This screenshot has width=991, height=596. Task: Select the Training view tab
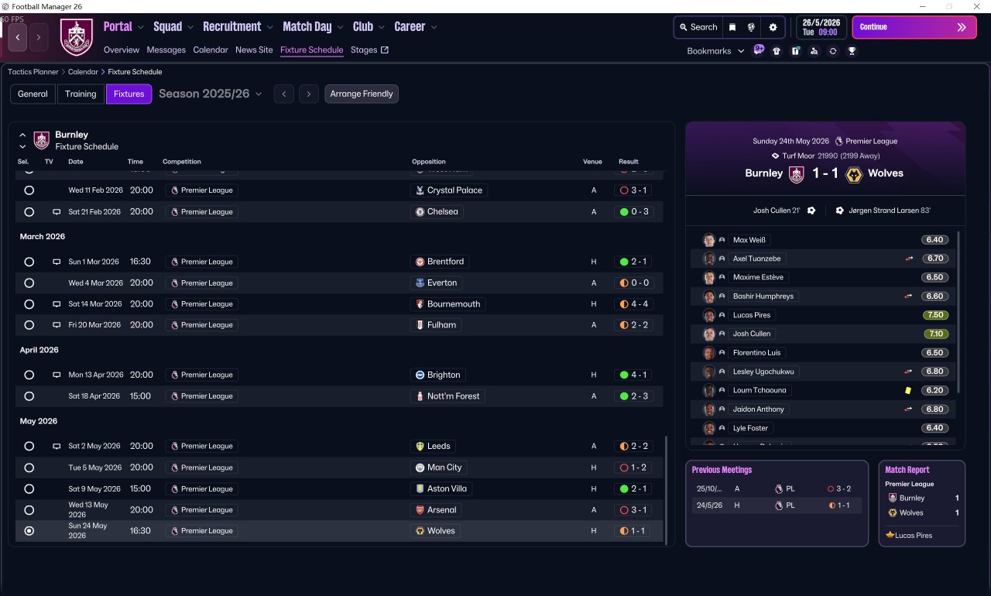[x=81, y=94]
